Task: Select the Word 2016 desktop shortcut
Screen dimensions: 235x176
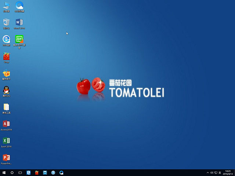Action: (x=19, y=23)
